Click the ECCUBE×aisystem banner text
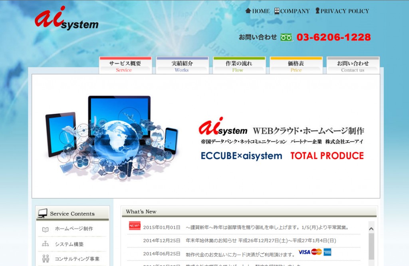 (241, 156)
